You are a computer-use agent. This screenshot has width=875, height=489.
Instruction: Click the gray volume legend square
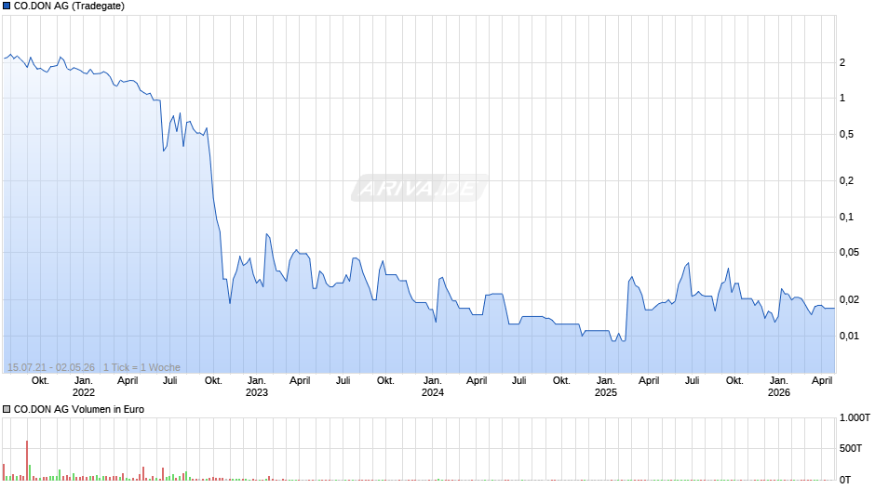click(7, 409)
